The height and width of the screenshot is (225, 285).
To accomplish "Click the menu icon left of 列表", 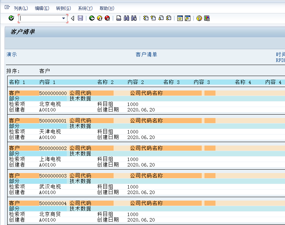I will point(7,7).
